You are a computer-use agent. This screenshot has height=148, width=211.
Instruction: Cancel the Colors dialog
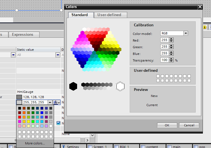pos(189,125)
